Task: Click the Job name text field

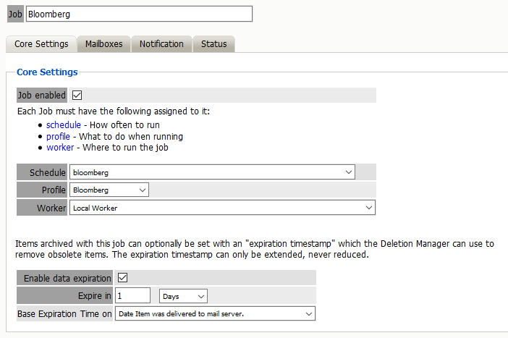Action: (139, 14)
